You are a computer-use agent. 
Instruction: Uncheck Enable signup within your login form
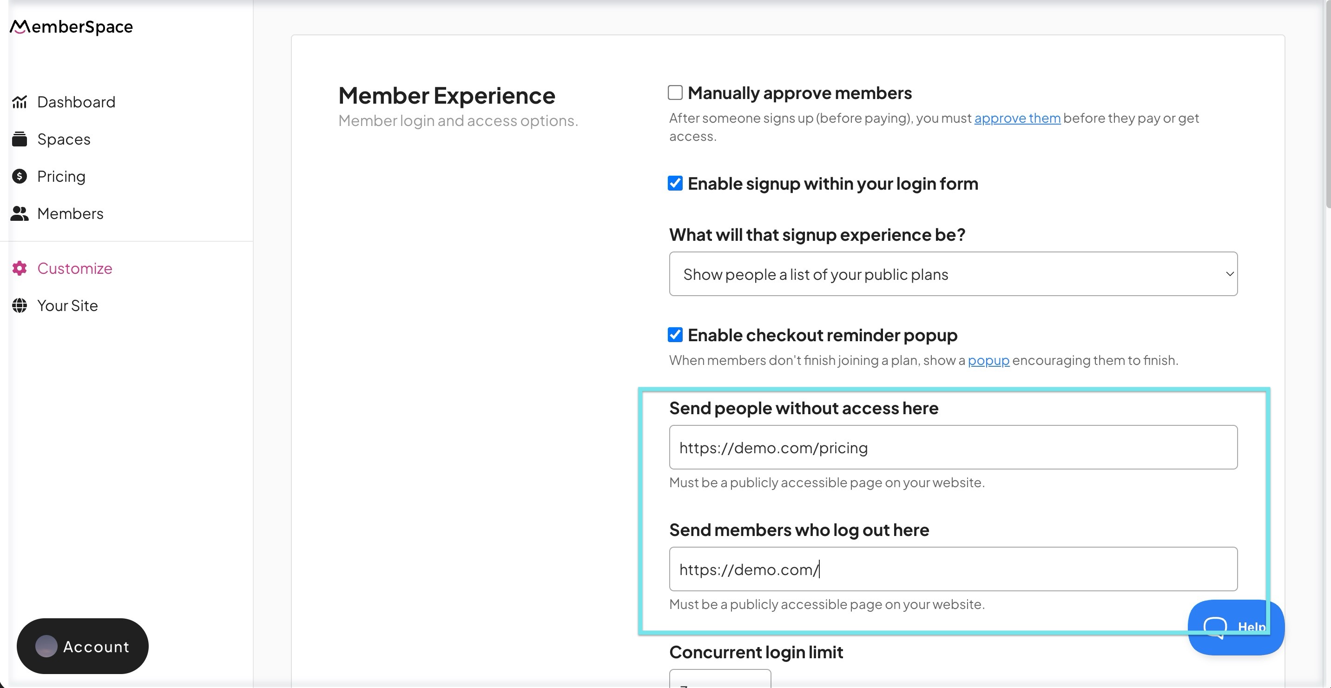[x=675, y=183]
